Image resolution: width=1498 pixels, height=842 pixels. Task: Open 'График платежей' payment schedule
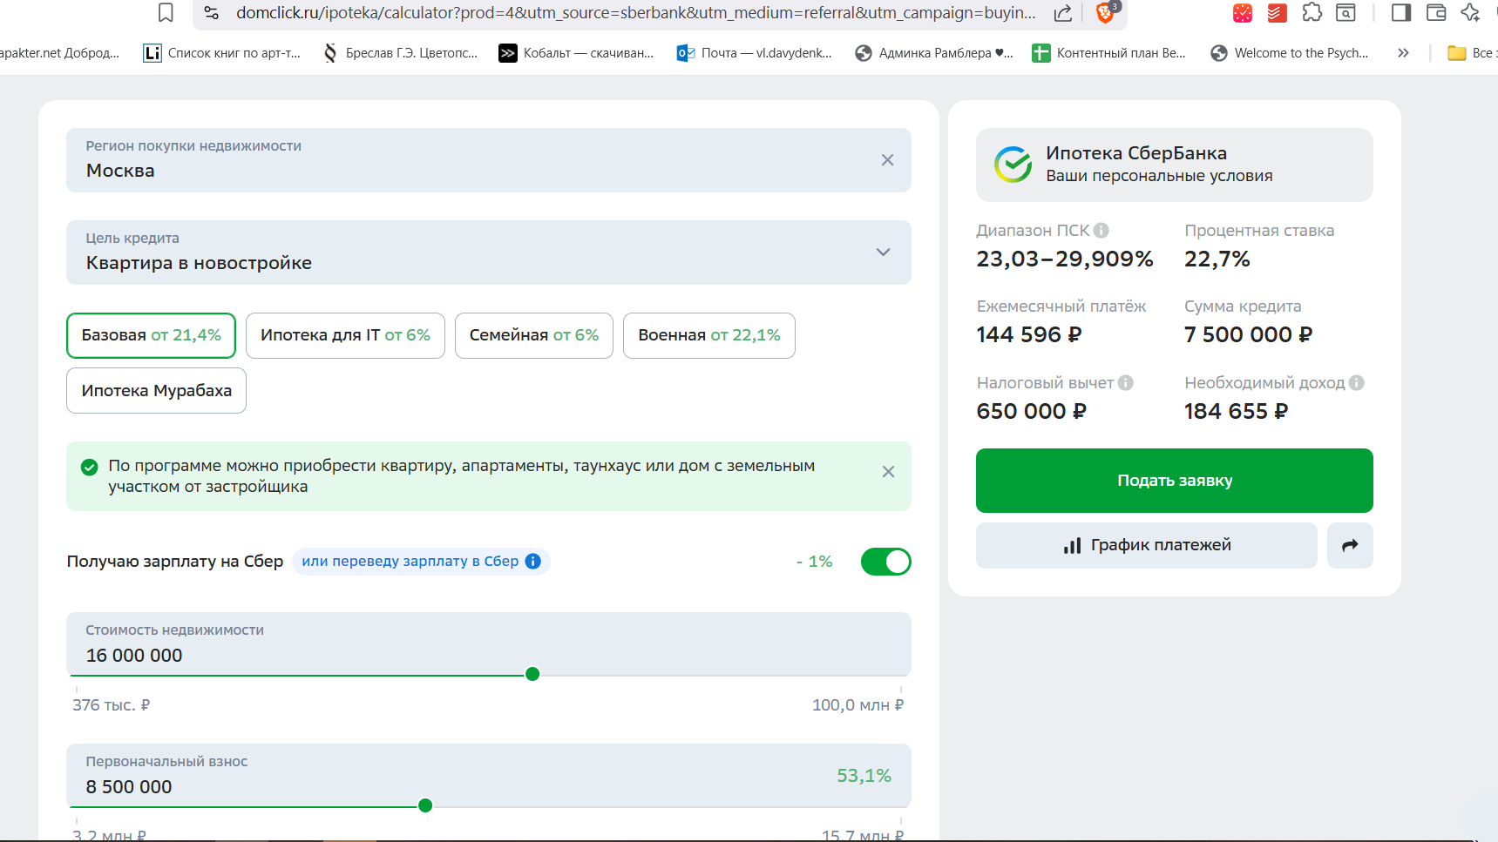(x=1147, y=545)
